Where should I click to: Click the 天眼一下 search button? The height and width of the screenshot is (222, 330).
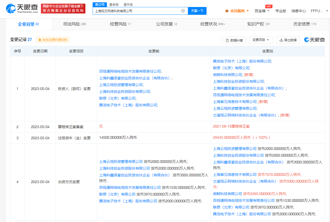coord(197,11)
